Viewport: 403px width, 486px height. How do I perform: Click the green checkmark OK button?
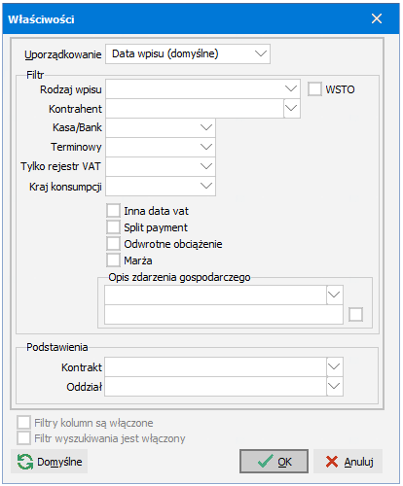pos(274,461)
